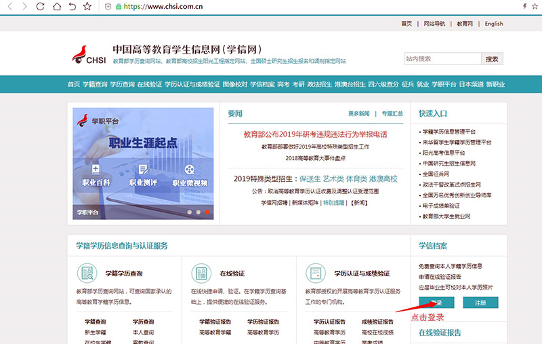Go to browser home icon
This screenshot has width=542, height=344.
(x=57, y=6)
